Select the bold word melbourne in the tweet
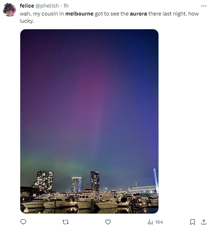The height and width of the screenshot is (228, 212). (x=79, y=14)
